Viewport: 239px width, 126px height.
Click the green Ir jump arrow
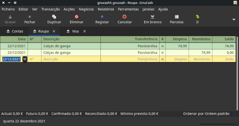click(x=198, y=17)
